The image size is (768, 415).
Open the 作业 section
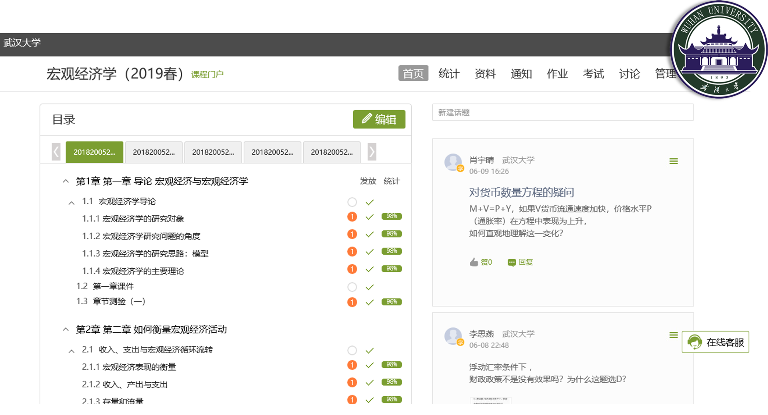557,74
